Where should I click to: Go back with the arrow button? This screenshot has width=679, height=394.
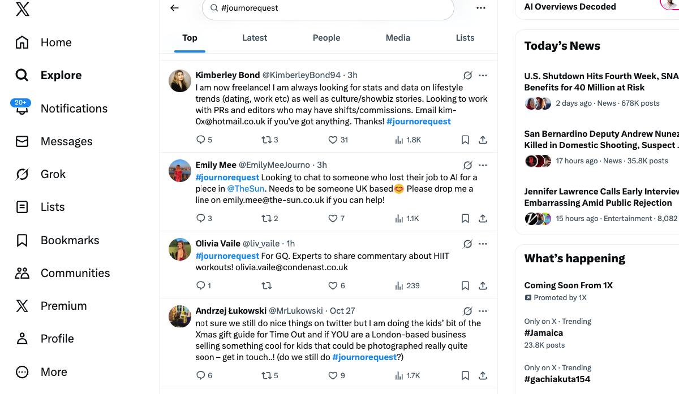point(174,8)
